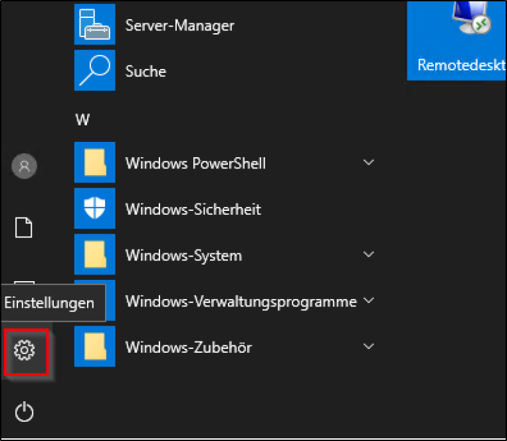
Task: Expand the Windows-Zubehör chevron
Action: pos(369,346)
